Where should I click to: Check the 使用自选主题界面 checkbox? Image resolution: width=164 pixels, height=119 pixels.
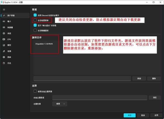(x=35, y=91)
